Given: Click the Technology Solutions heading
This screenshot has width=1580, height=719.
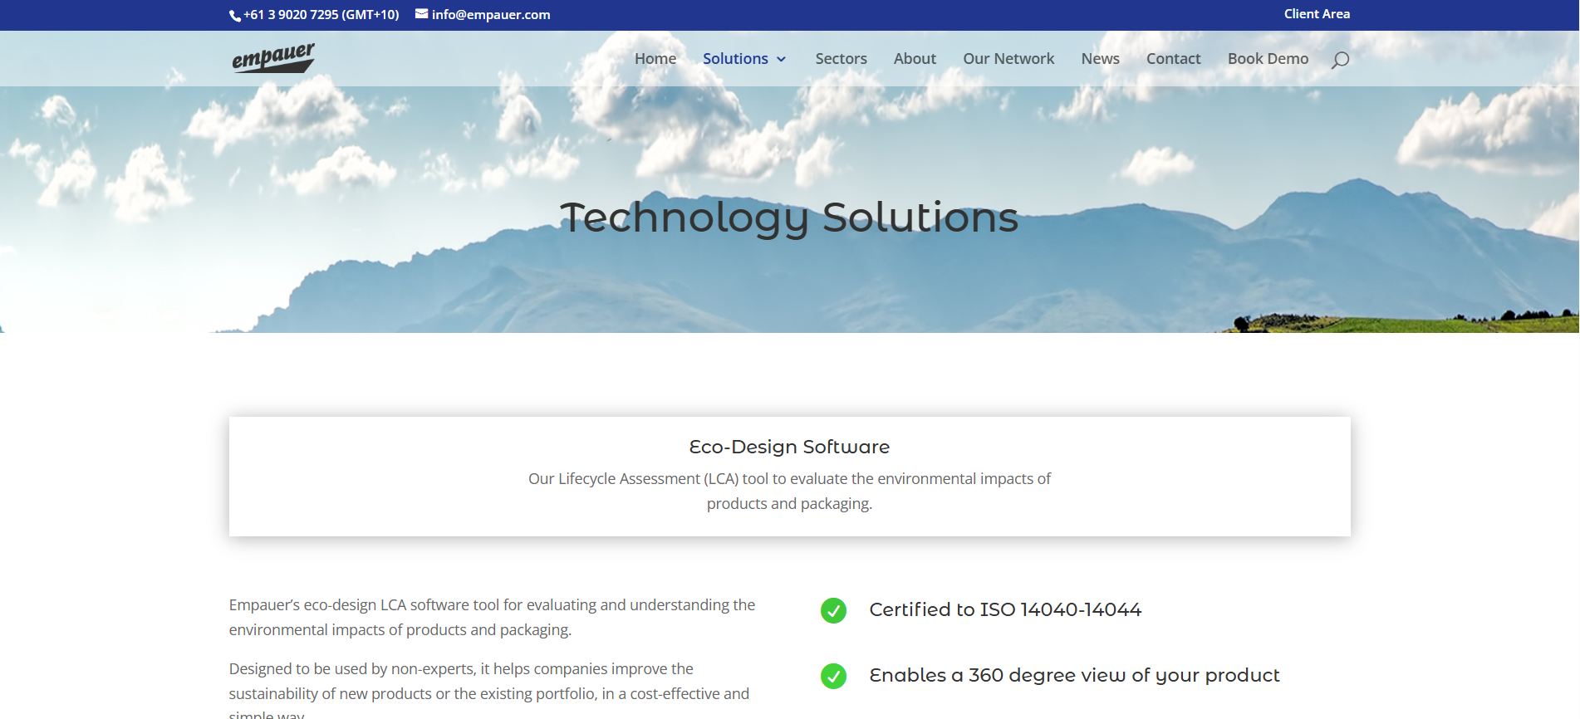Looking at the screenshot, I should coord(789,218).
